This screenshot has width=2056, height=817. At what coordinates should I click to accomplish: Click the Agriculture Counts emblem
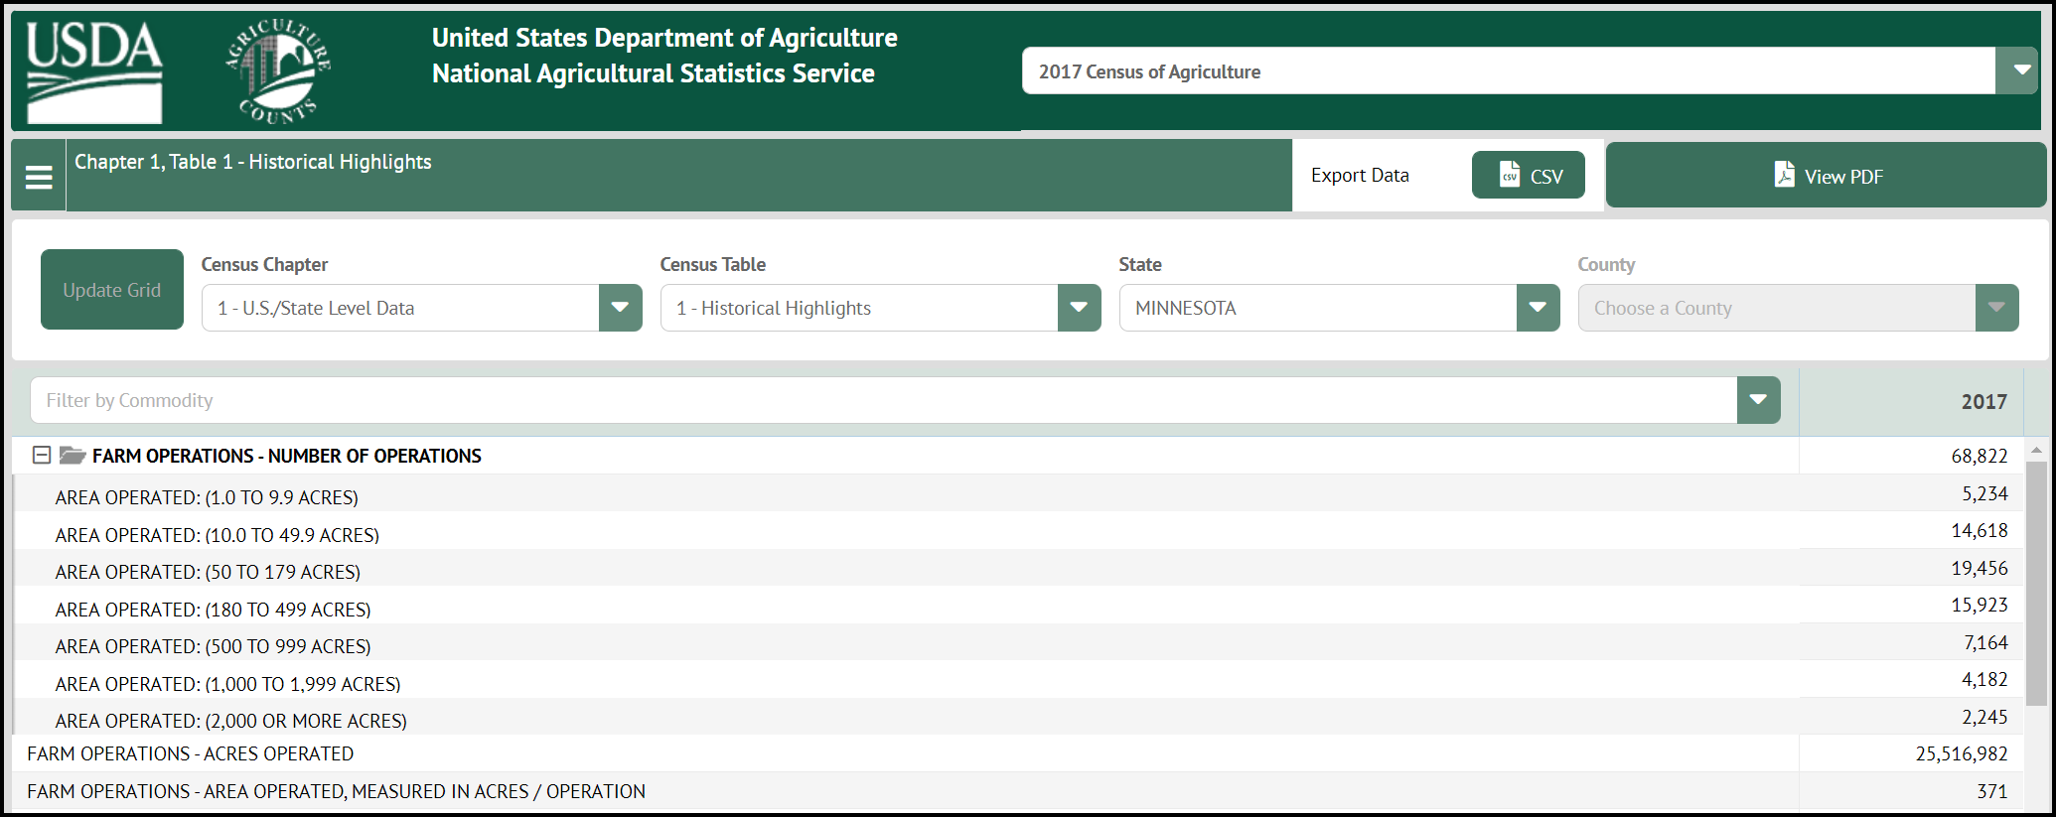tap(278, 71)
